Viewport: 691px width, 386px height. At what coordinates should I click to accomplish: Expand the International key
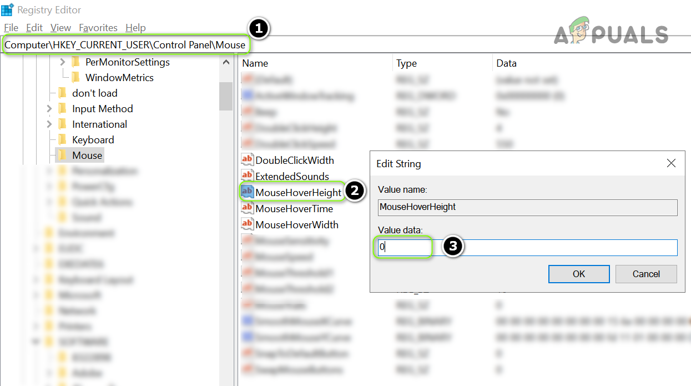(x=49, y=124)
